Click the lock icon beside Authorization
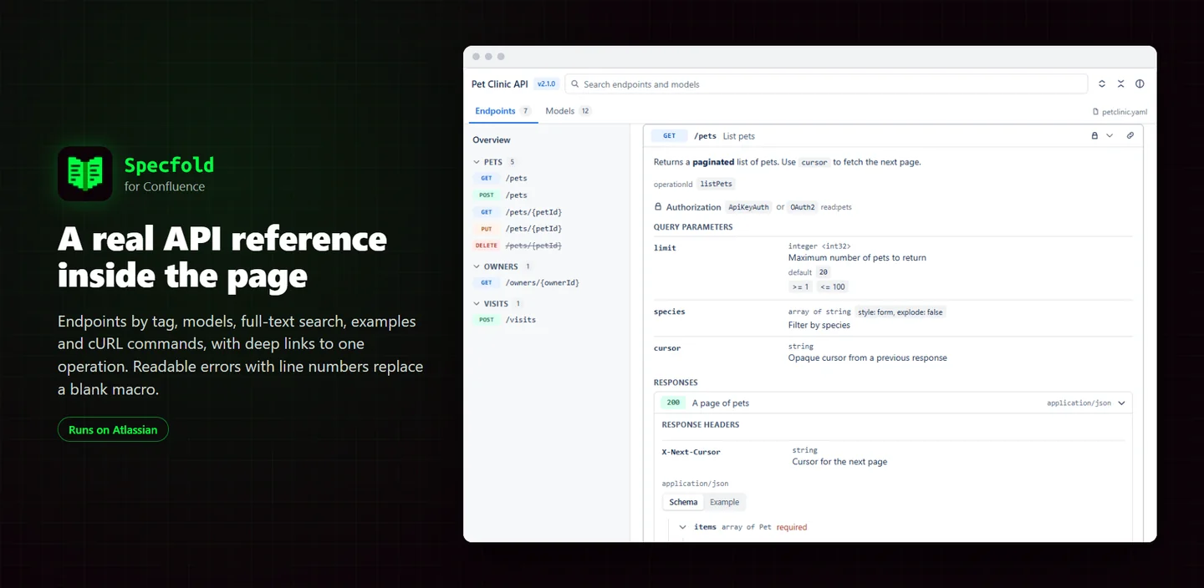Image resolution: width=1204 pixels, height=588 pixels. [658, 207]
